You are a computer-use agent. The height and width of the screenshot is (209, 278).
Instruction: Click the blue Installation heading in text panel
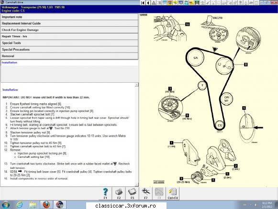(x=10, y=90)
